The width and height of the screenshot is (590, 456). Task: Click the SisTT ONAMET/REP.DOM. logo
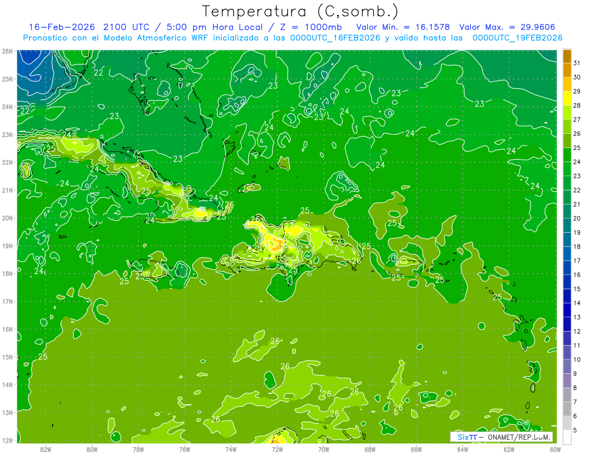click(501, 437)
